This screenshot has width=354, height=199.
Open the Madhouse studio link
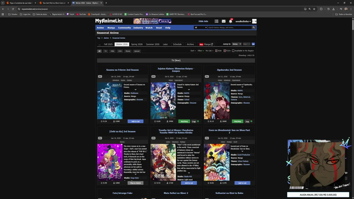(134, 93)
